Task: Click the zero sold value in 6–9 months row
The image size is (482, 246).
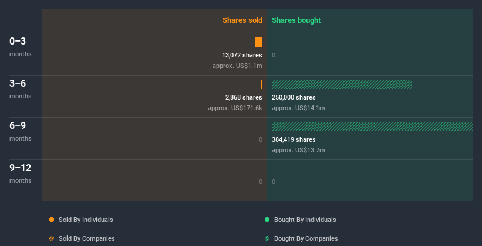Action: pyautogui.click(x=260, y=139)
